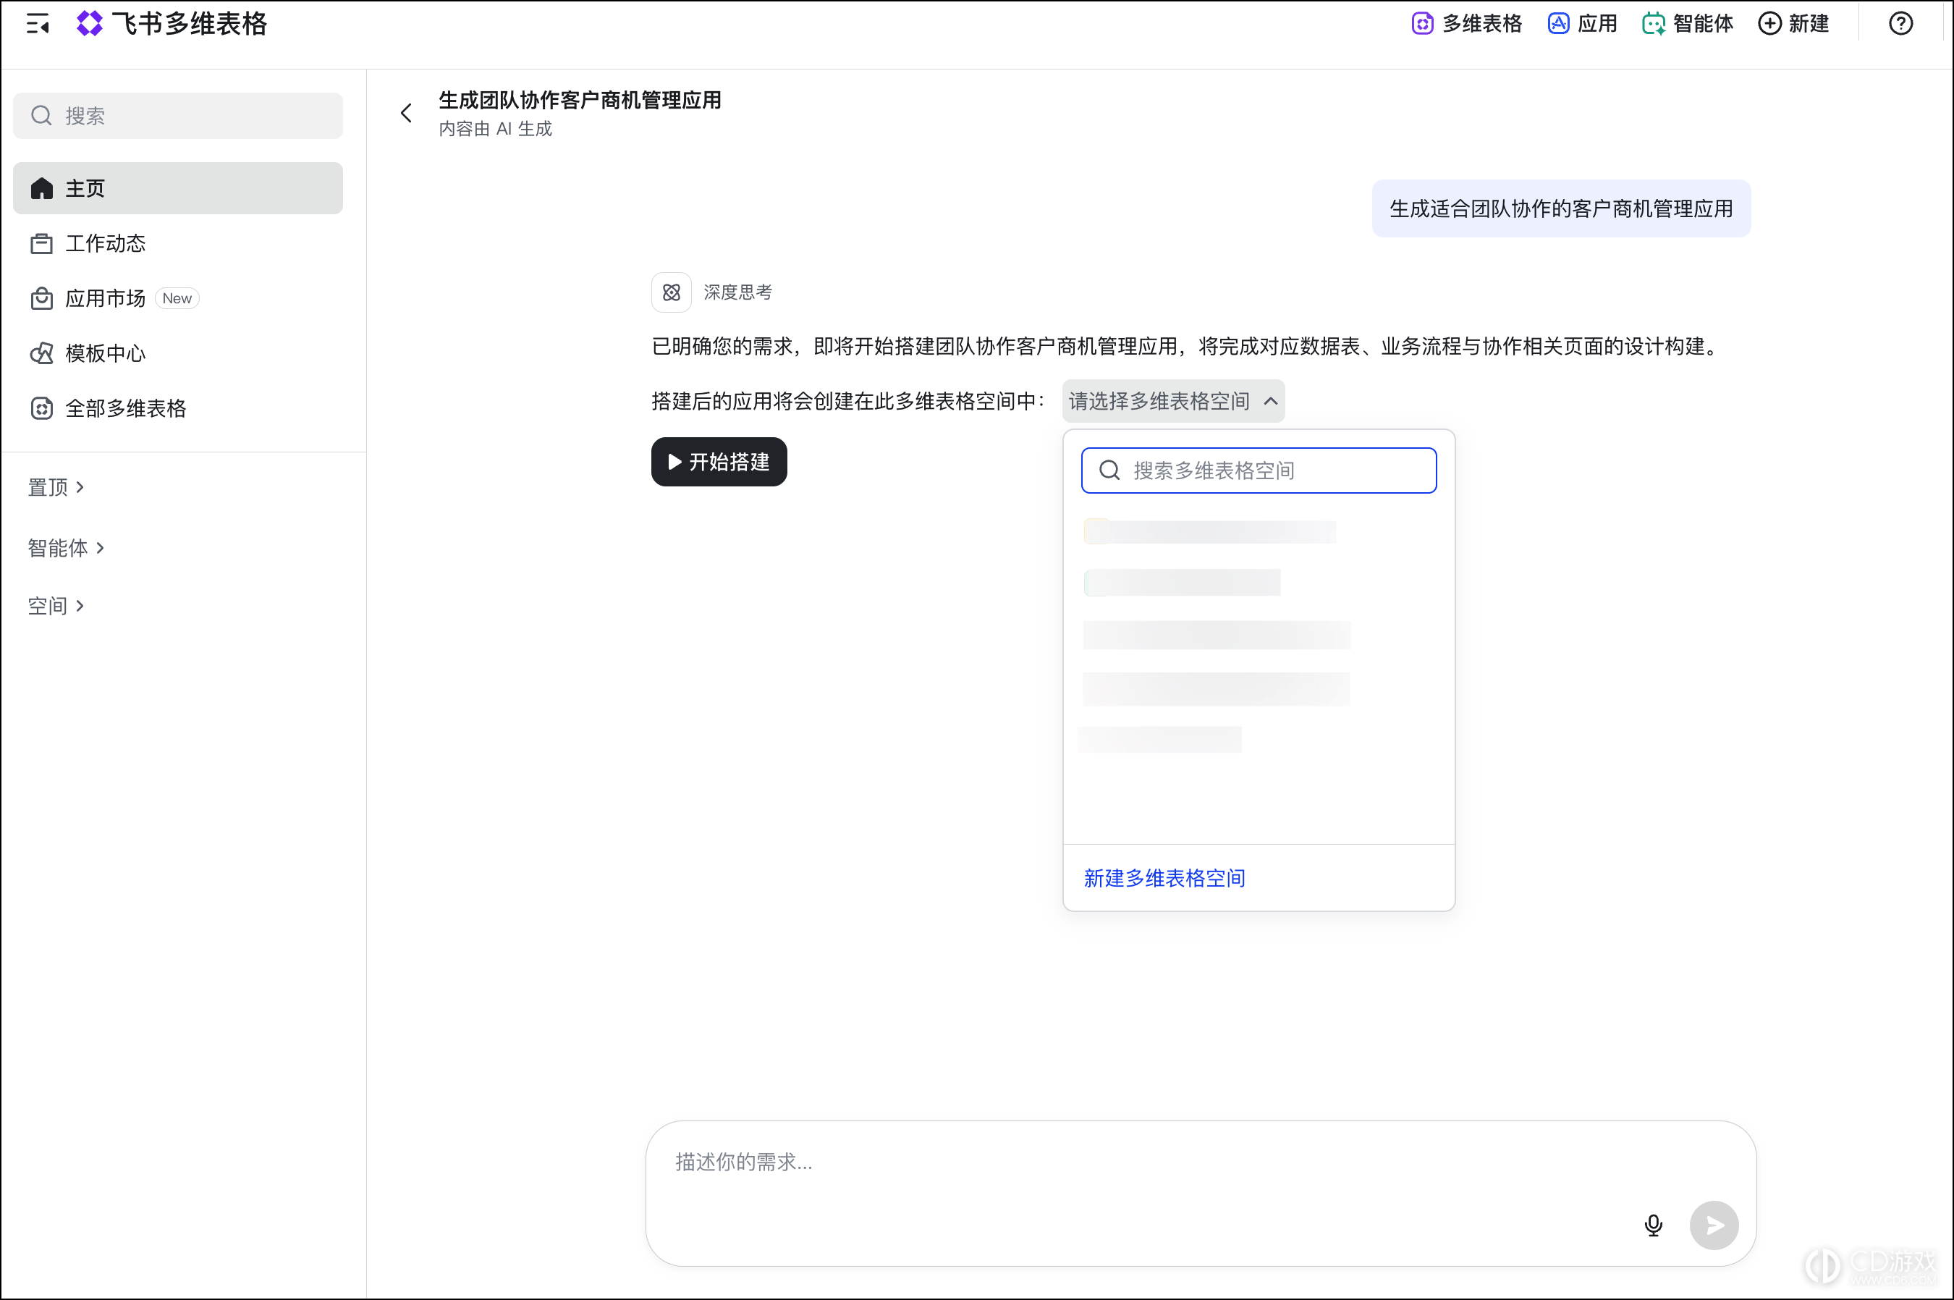This screenshot has height=1300, width=1954.
Task: Click the 内容由 AI 生成 subtitle
Action: (495, 129)
